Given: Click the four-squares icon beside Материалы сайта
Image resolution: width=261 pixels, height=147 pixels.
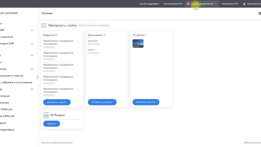Looking at the screenshot, I should click(x=44, y=25).
